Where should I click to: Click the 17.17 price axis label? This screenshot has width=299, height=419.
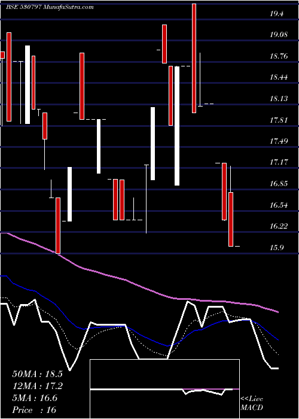(279, 162)
